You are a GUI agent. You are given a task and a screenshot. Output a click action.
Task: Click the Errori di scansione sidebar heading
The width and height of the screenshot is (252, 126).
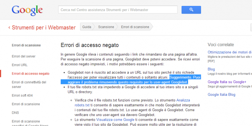point(26,45)
